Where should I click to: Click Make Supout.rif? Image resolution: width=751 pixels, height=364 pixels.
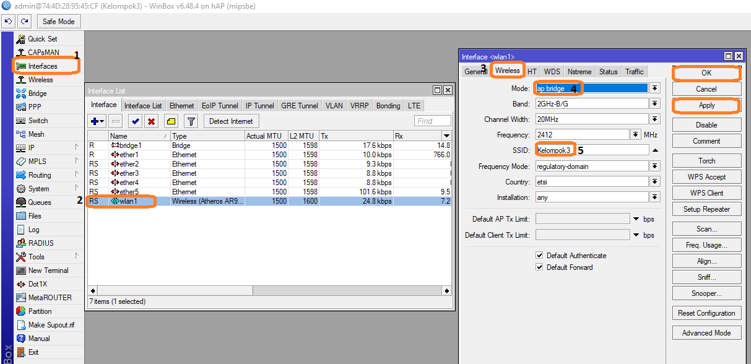click(x=51, y=325)
